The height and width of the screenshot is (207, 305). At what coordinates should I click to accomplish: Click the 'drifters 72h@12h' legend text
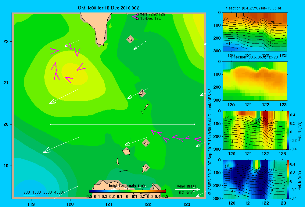click(150, 14)
